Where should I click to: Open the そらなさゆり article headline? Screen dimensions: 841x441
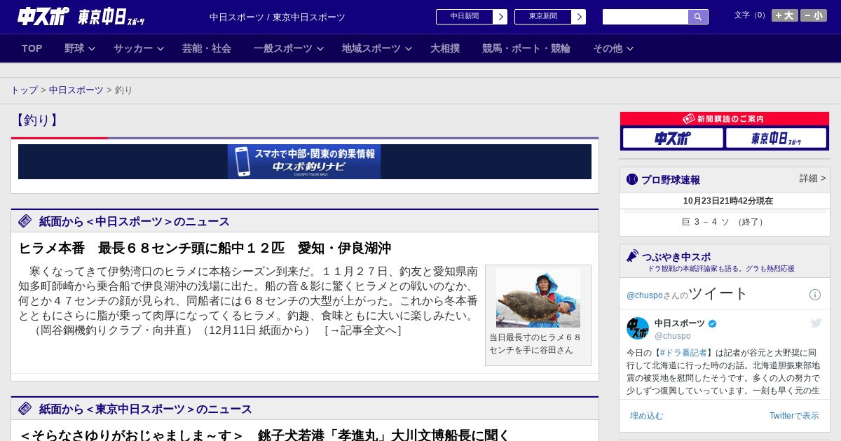click(264, 435)
